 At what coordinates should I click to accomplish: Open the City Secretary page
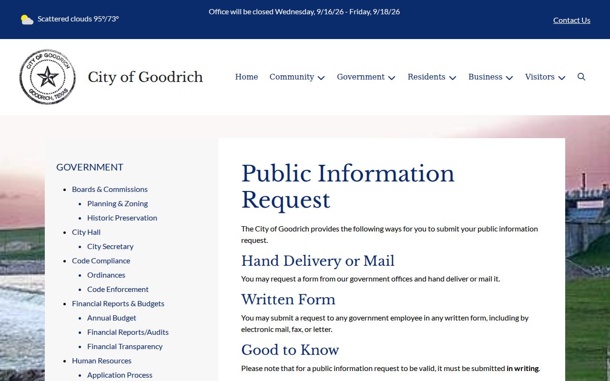110,246
